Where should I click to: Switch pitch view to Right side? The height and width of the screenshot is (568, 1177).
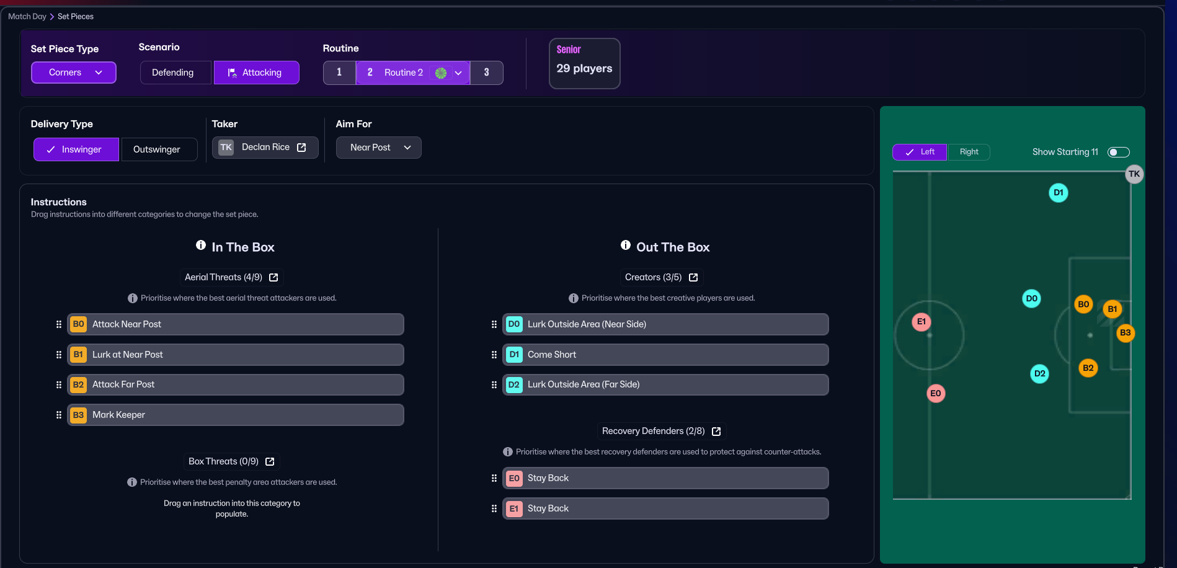click(969, 152)
